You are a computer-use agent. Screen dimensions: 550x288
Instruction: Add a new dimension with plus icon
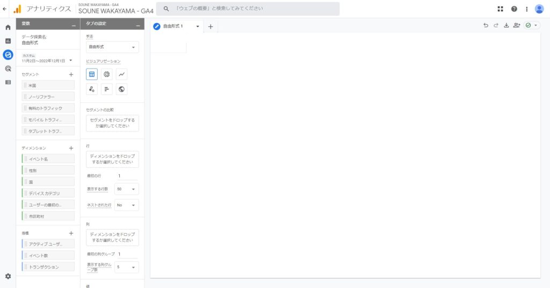pyautogui.click(x=71, y=148)
